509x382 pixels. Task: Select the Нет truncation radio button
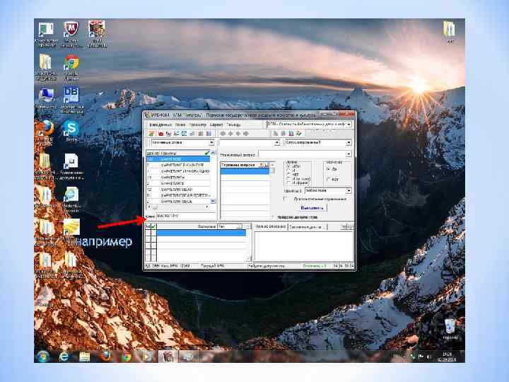[328, 179]
